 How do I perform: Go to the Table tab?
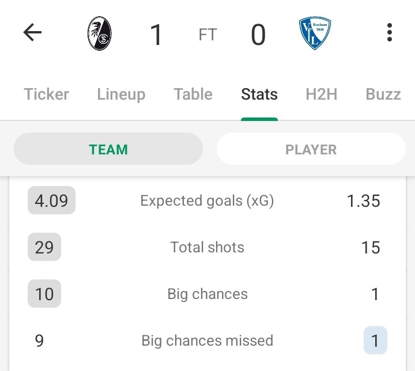193,94
